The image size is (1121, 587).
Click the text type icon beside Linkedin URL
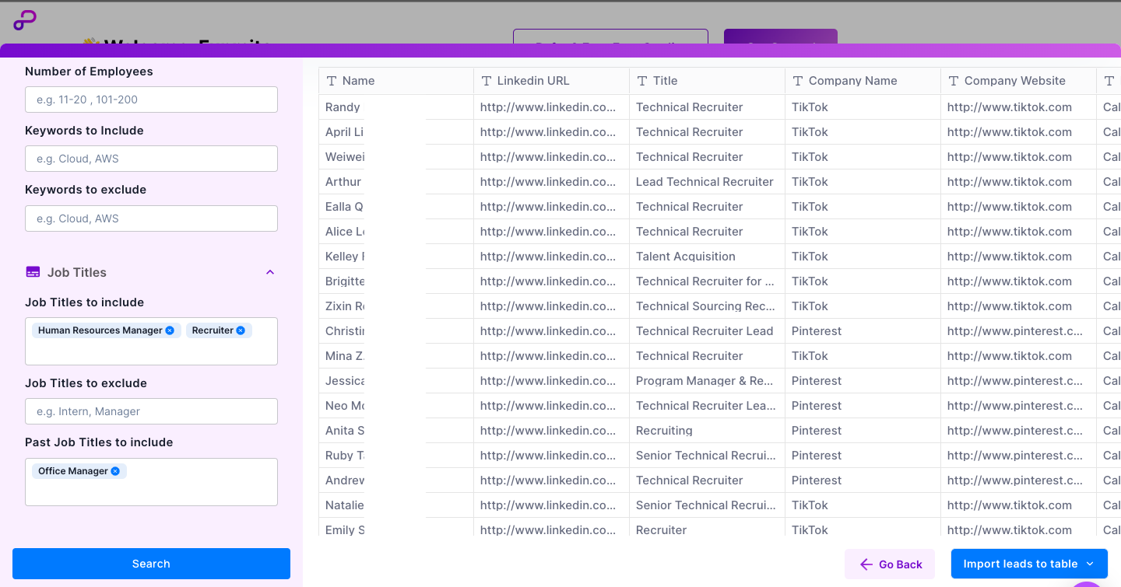(487, 81)
